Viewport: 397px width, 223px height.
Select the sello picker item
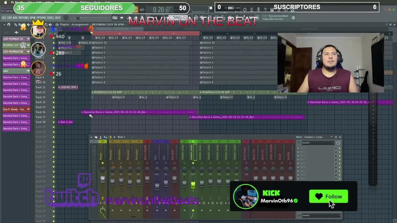coord(16,71)
